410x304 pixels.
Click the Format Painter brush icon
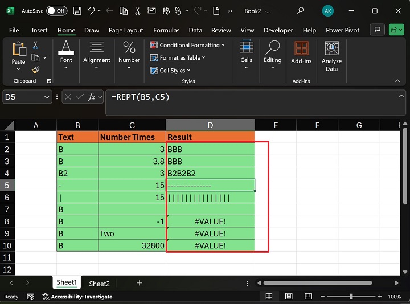pos(35,70)
